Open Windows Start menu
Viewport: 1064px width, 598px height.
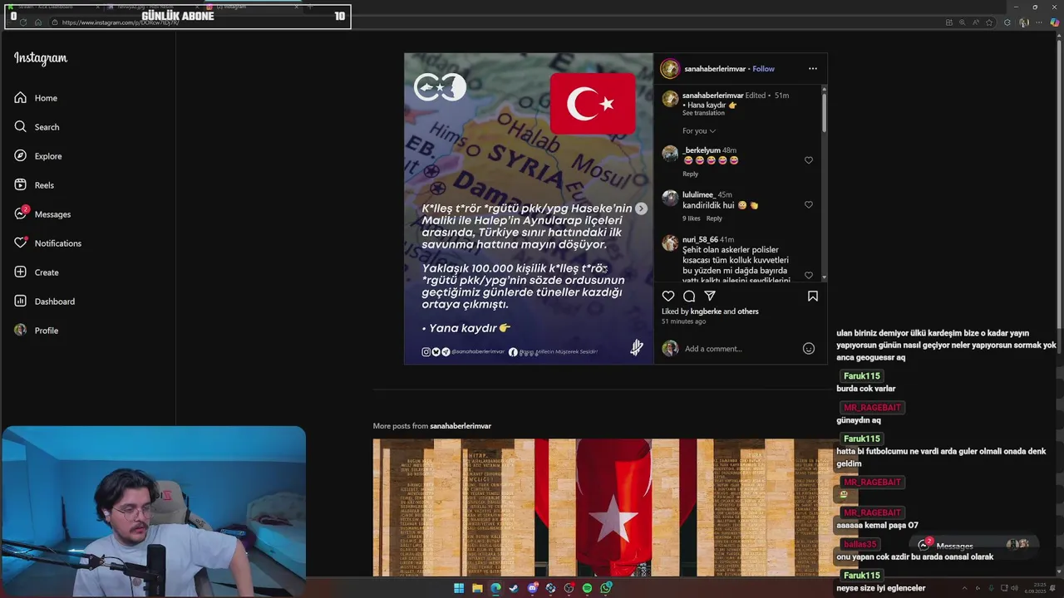point(459,588)
